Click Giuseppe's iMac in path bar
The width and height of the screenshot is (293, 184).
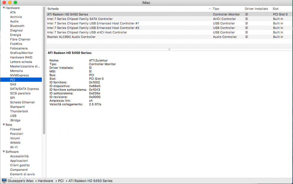tap(21, 181)
